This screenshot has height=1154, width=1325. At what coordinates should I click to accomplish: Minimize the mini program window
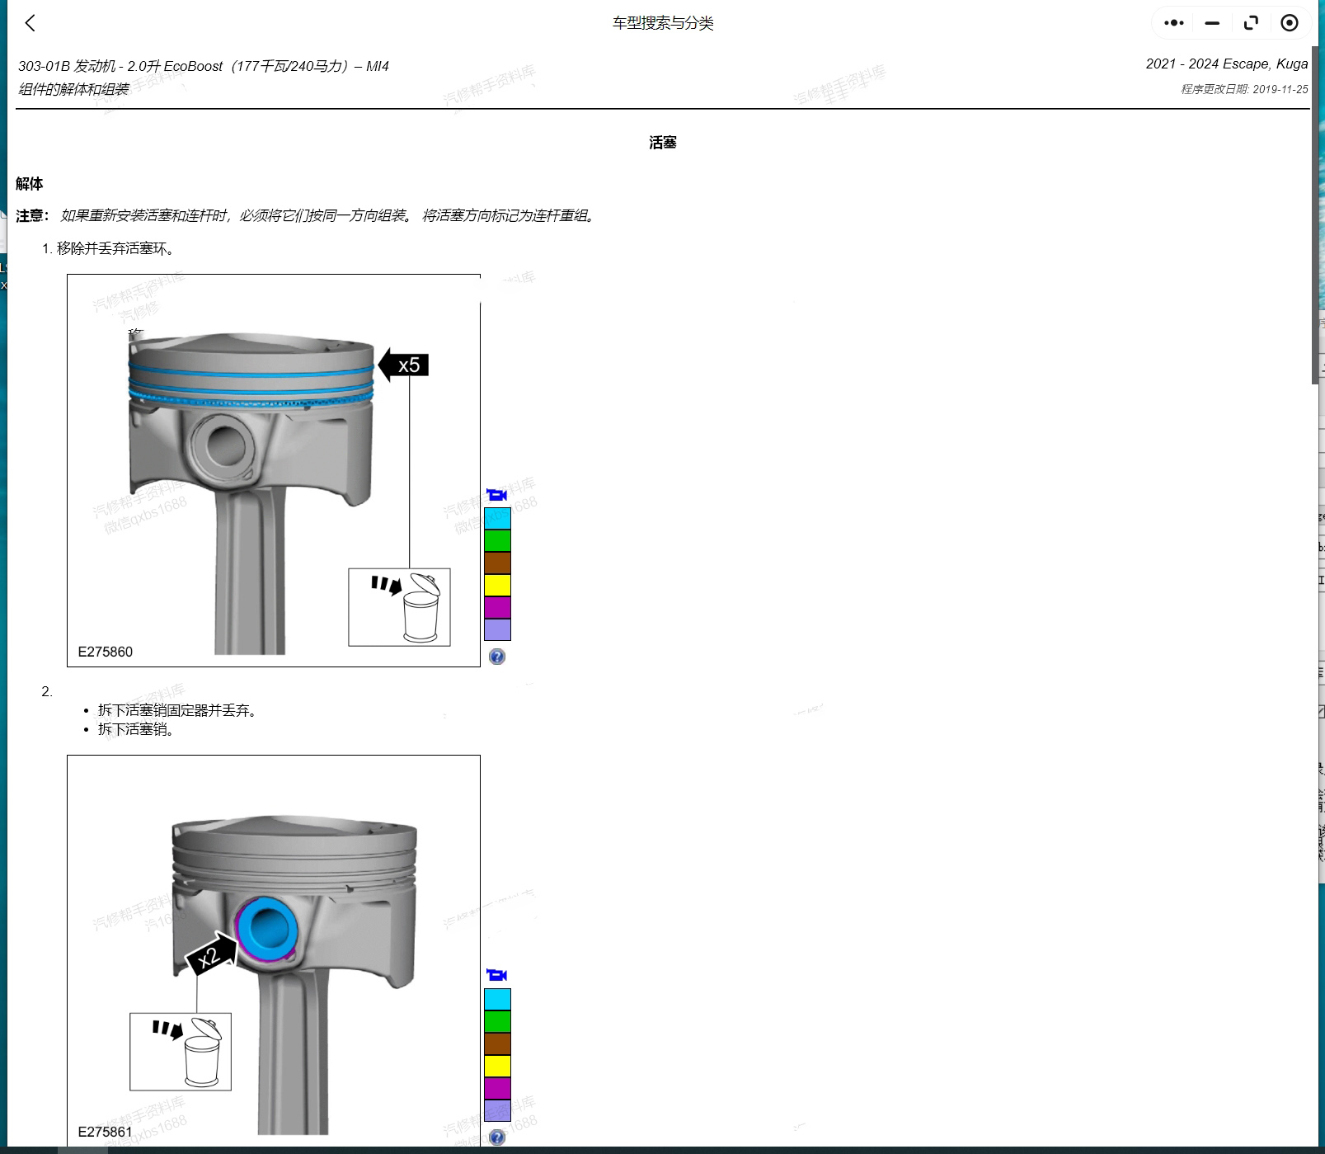tap(1211, 23)
